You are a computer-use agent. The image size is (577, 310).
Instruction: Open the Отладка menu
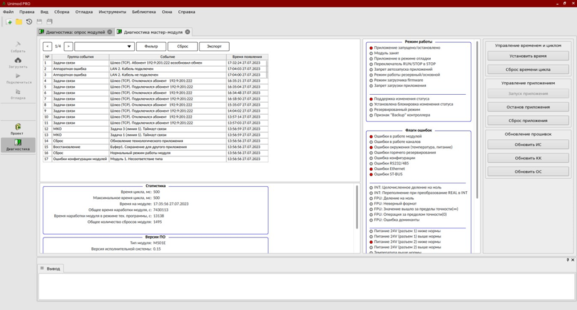tap(84, 12)
